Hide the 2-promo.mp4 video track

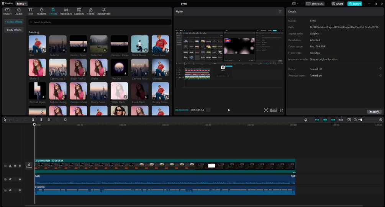click(15, 166)
